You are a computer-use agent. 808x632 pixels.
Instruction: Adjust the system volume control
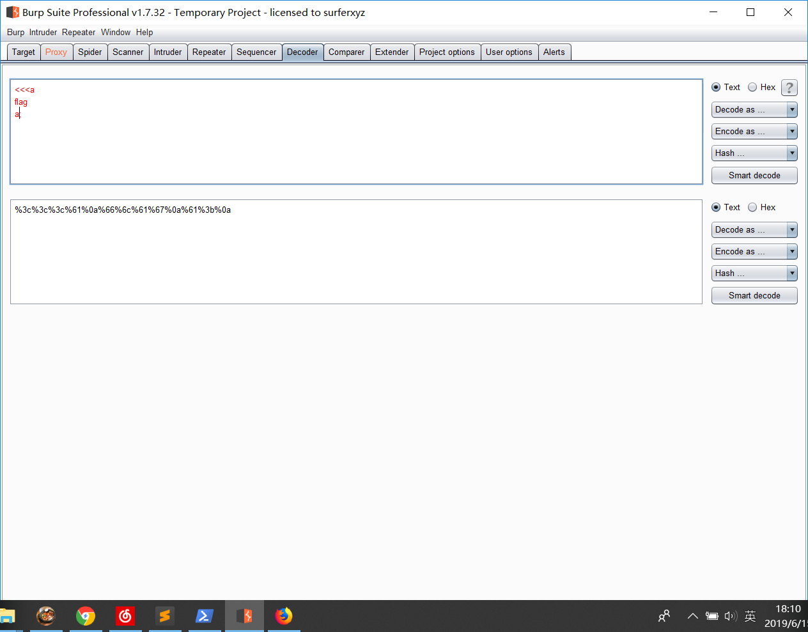pyautogui.click(x=731, y=616)
